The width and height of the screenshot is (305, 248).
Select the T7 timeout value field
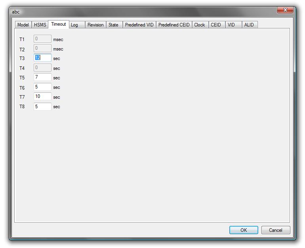point(42,97)
